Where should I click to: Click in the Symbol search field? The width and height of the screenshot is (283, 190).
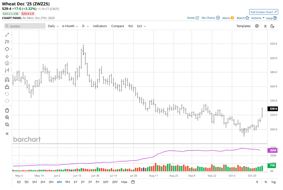tap(25, 26)
